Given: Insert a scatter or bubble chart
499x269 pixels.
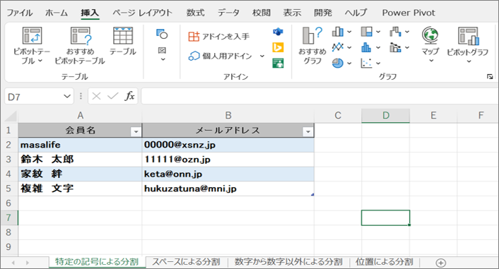Looking at the screenshot, I should click(366, 63).
